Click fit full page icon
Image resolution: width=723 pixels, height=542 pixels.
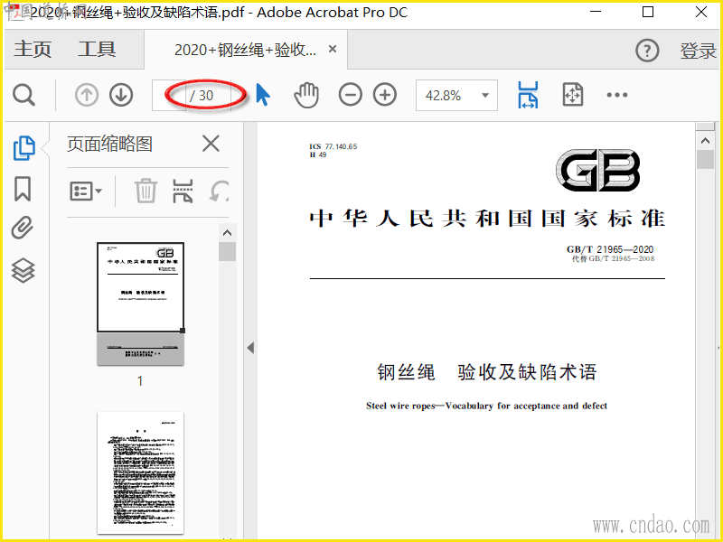(573, 95)
